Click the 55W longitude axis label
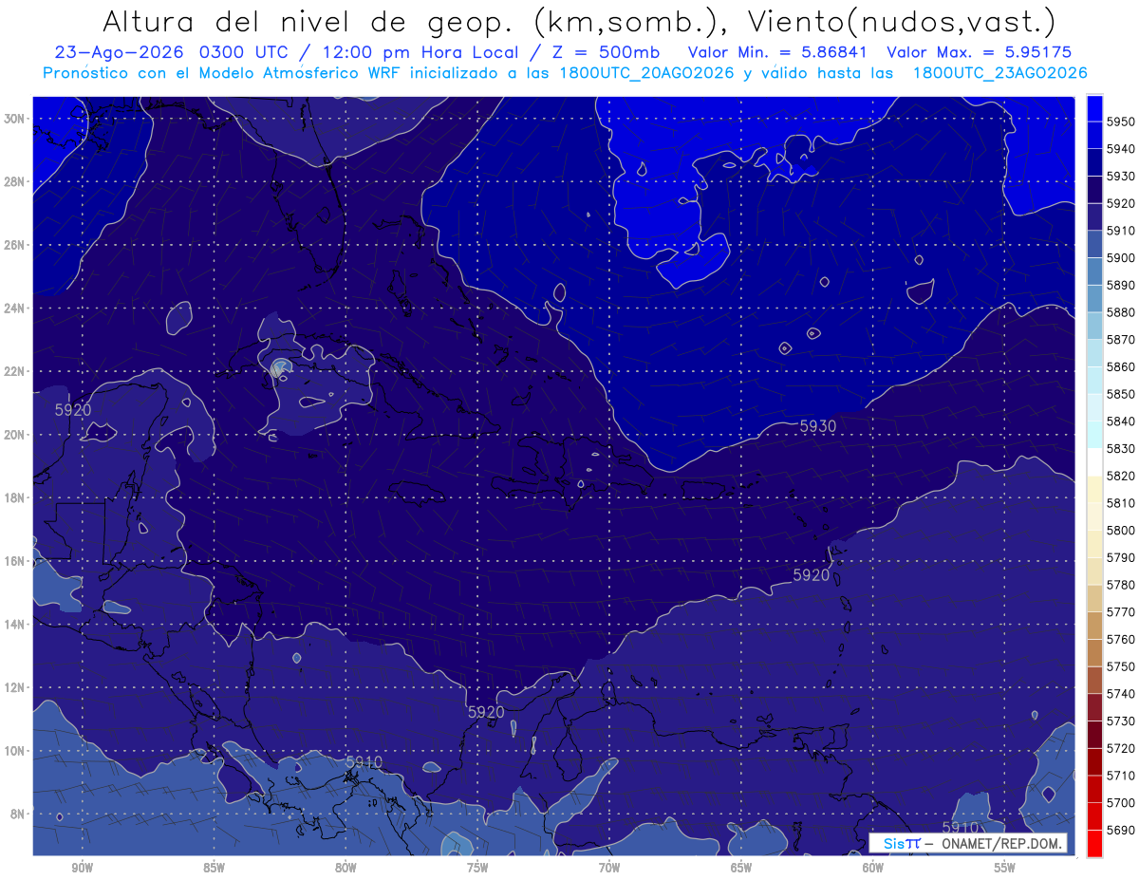Screen dimensions: 1139x880 (1005, 868)
